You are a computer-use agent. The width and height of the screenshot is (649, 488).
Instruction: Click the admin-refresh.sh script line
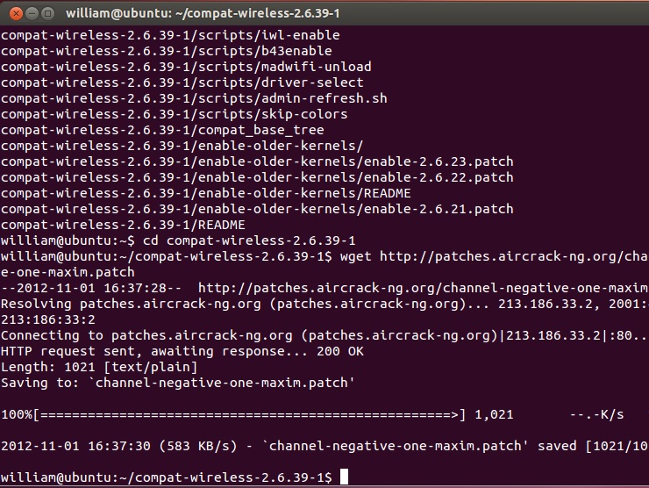194,98
